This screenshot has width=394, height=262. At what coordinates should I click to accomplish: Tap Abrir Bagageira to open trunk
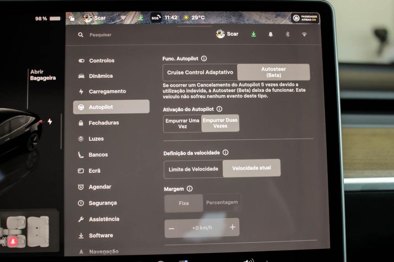click(x=43, y=75)
